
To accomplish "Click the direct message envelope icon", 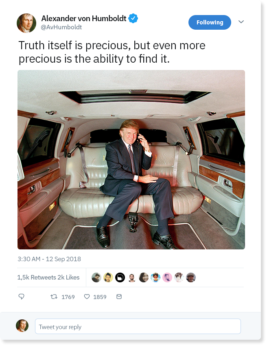I will coord(119,297).
